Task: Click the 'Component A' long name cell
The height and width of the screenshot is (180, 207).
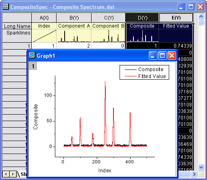Action: coord(74,26)
